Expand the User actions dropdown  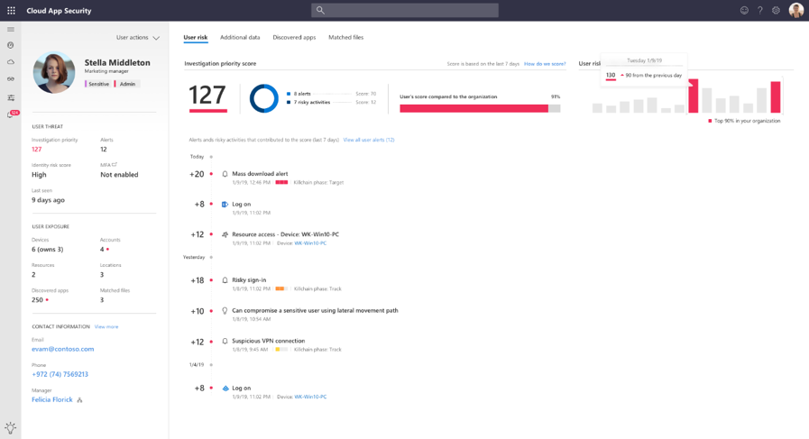pos(138,38)
